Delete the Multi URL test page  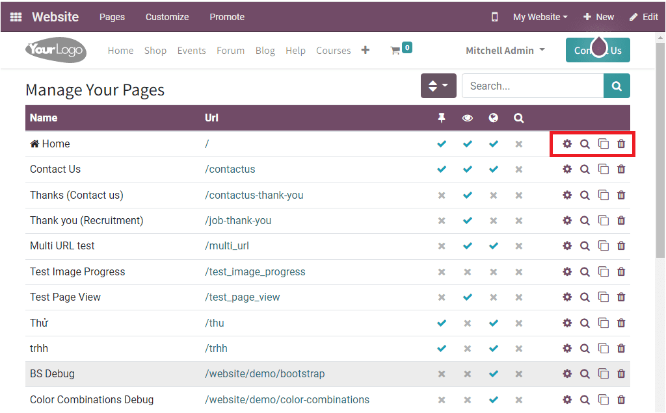click(x=621, y=245)
